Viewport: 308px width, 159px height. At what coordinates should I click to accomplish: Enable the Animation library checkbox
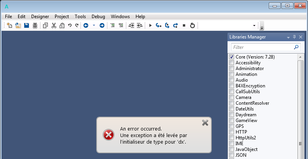click(x=232, y=74)
